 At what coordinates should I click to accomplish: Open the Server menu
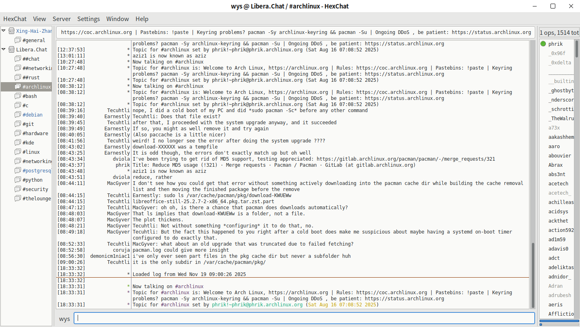(61, 19)
